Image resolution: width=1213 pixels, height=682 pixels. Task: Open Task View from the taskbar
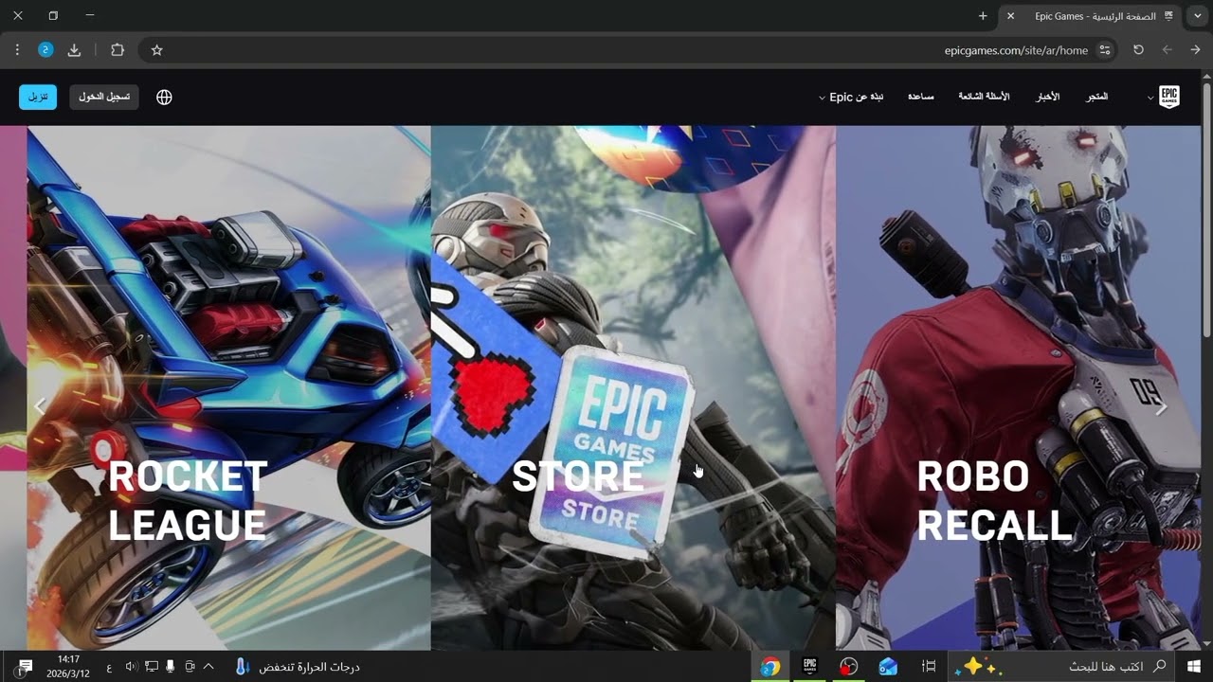(929, 667)
